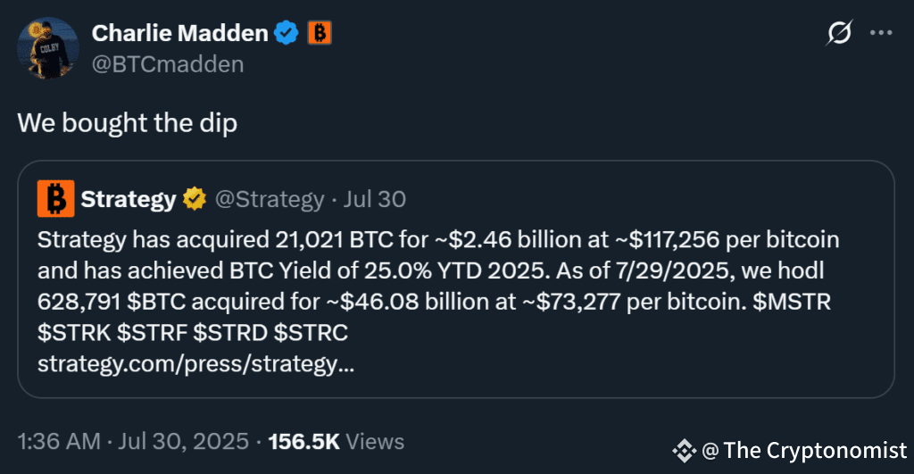The image size is (914, 474).
Task: Open the $MSTR cashtag link
Action: (x=792, y=302)
